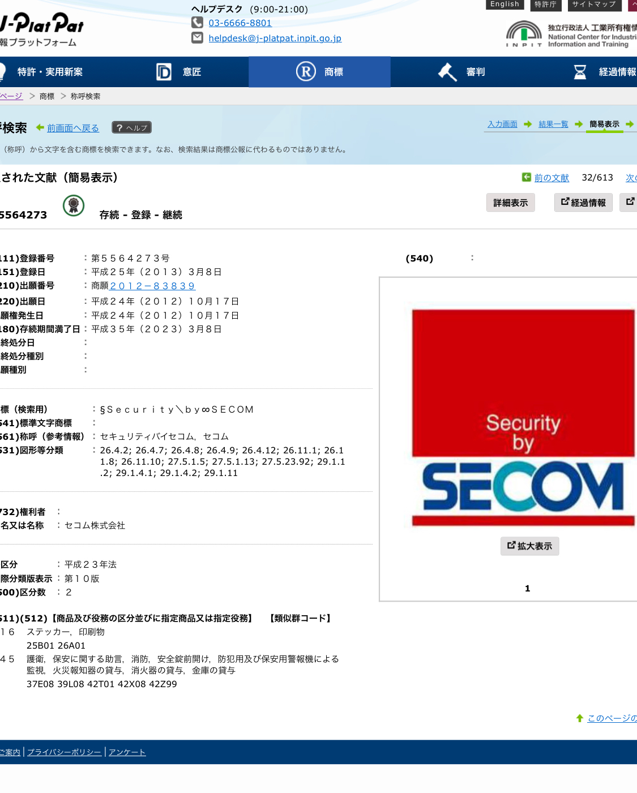This screenshot has width=637, height=793.
Task: Open the 特許・実用新案 menu
Action: pos(50,72)
